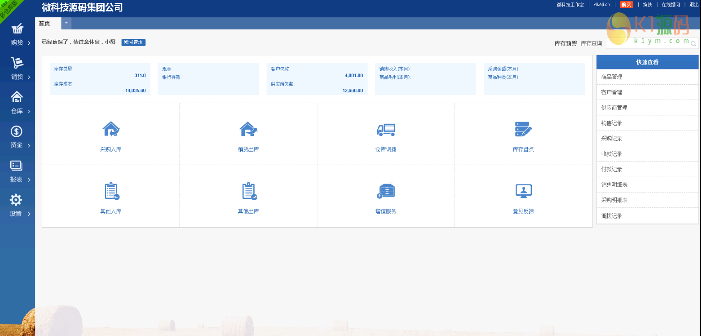Image resolution: width=701 pixels, height=336 pixels.
Task: Expand the 仓库 sidebar menu
Action: 17,104
